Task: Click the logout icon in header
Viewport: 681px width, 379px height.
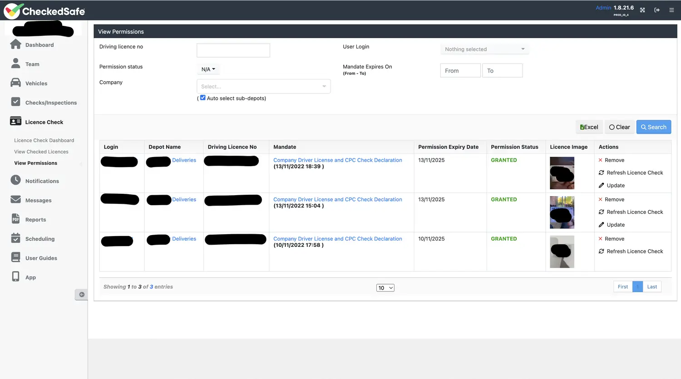Action: [x=657, y=10]
